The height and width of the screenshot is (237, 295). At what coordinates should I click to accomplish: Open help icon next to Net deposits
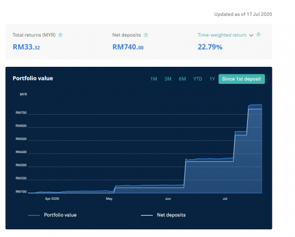146,35
